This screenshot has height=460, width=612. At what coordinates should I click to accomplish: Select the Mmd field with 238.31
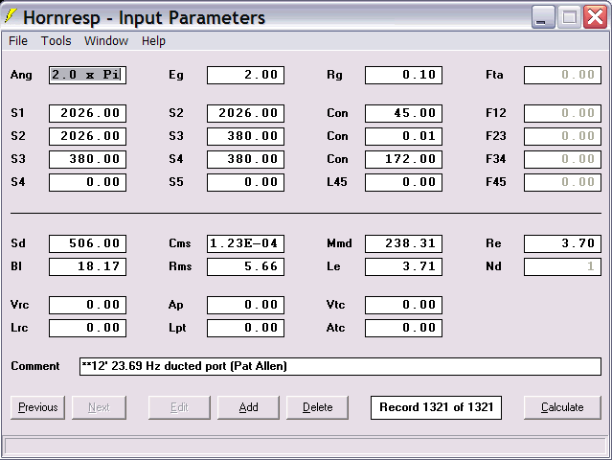pyautogui.click(x=403, y=243)
